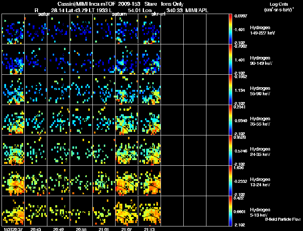Click the color bar beside Hydrogen 5-13 keV
Image resolution: width=303 pixels, height=231 pixels.
[x=230, y=211]
